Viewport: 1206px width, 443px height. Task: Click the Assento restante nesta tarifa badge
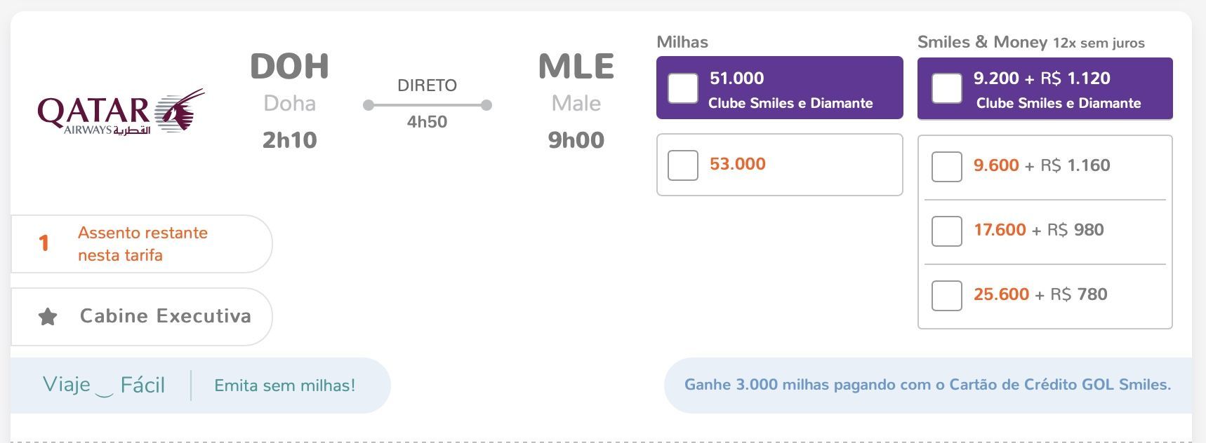pos(141,244)
